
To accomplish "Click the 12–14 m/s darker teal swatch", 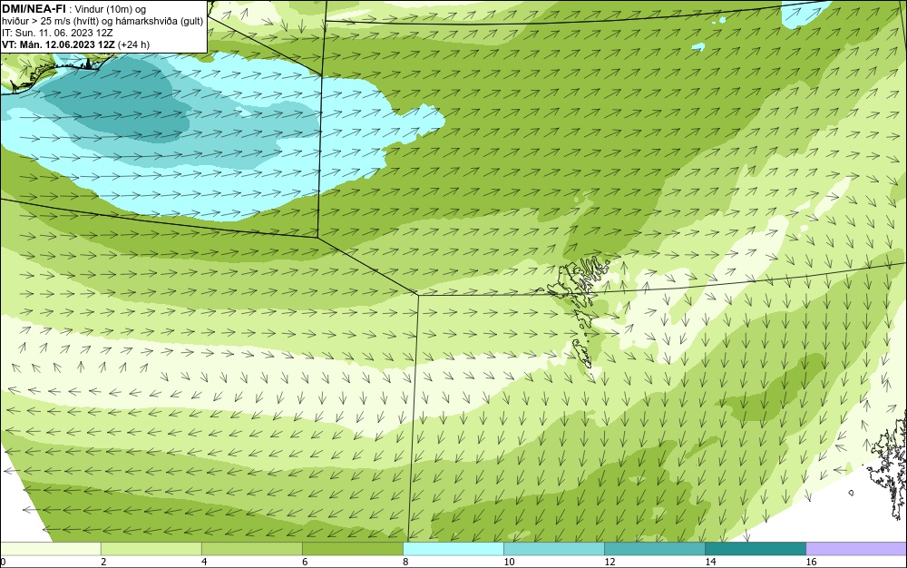I will pos(654,548).
